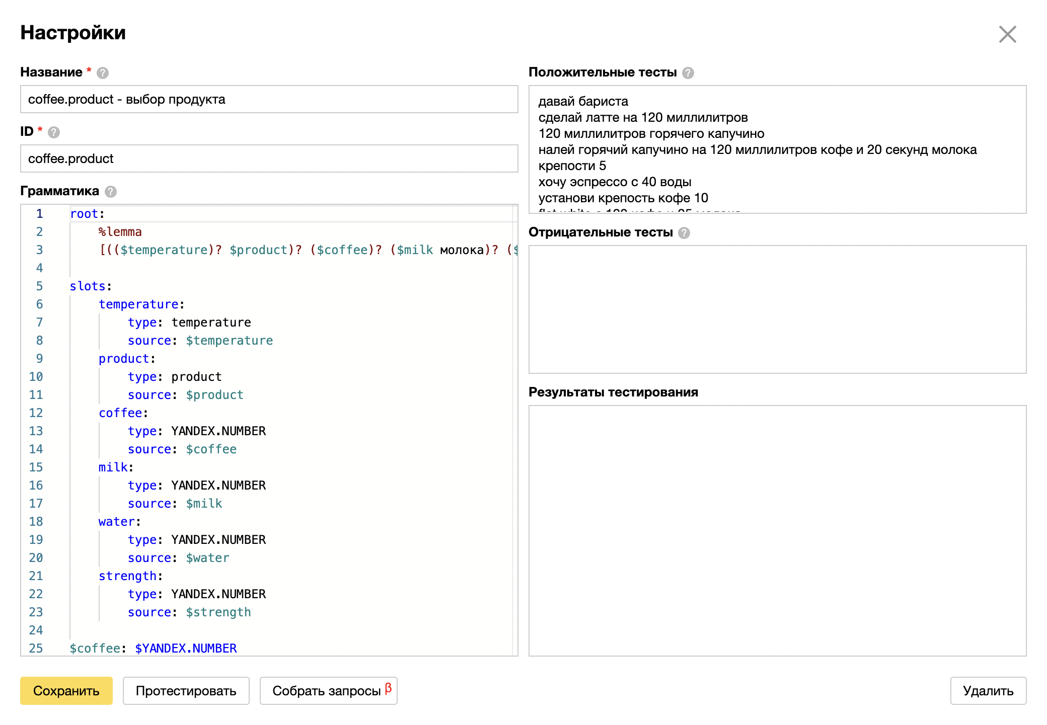Click inside the Отрицательные тесты text area
This screenshot has width=1047, height=725.
click(x=777, y=309)
